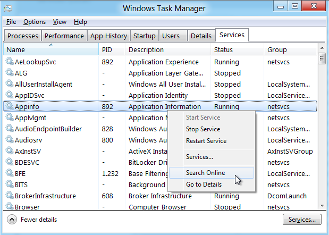Viewport: 329px width, 235px height.
Task: Click the DcomLaunch group cell
Action: coord(287,196)
